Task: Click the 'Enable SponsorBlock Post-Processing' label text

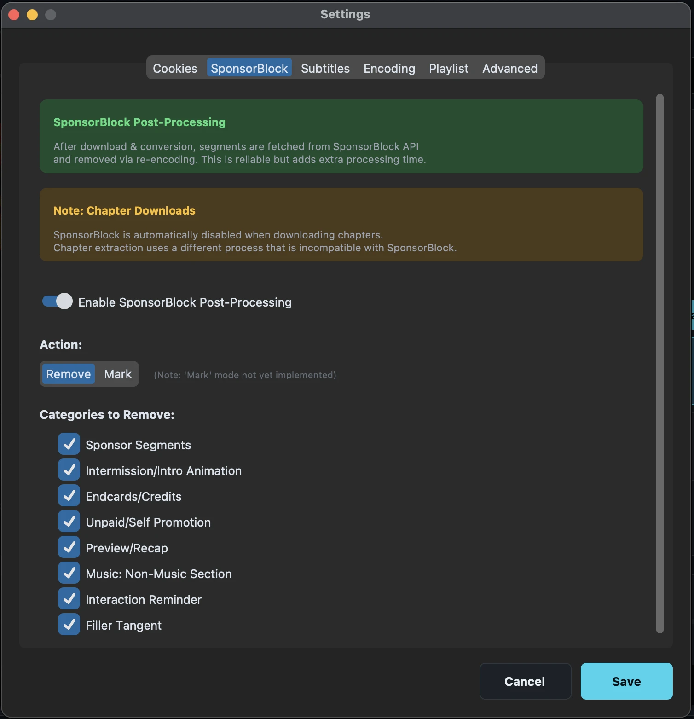Action: point(185,302)
